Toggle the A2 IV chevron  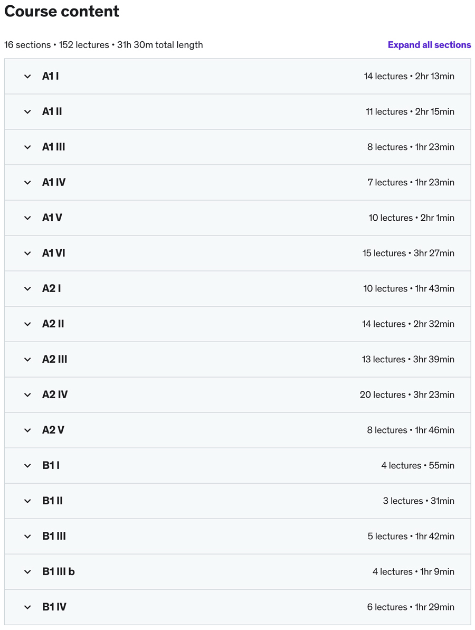[27, 394]
